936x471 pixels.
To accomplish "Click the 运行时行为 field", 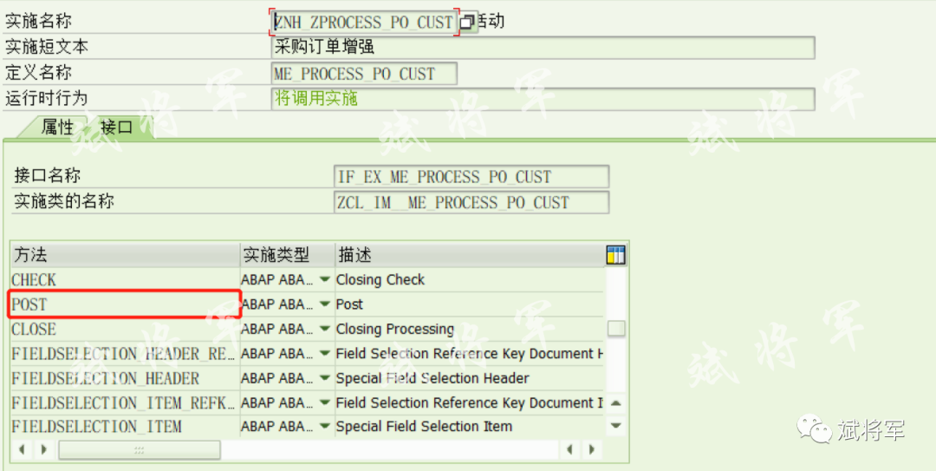I will coord(543,99).
